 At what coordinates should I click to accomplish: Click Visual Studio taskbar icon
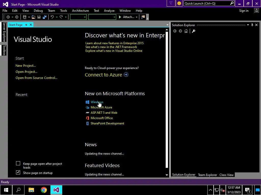click(x=56, y=190)
